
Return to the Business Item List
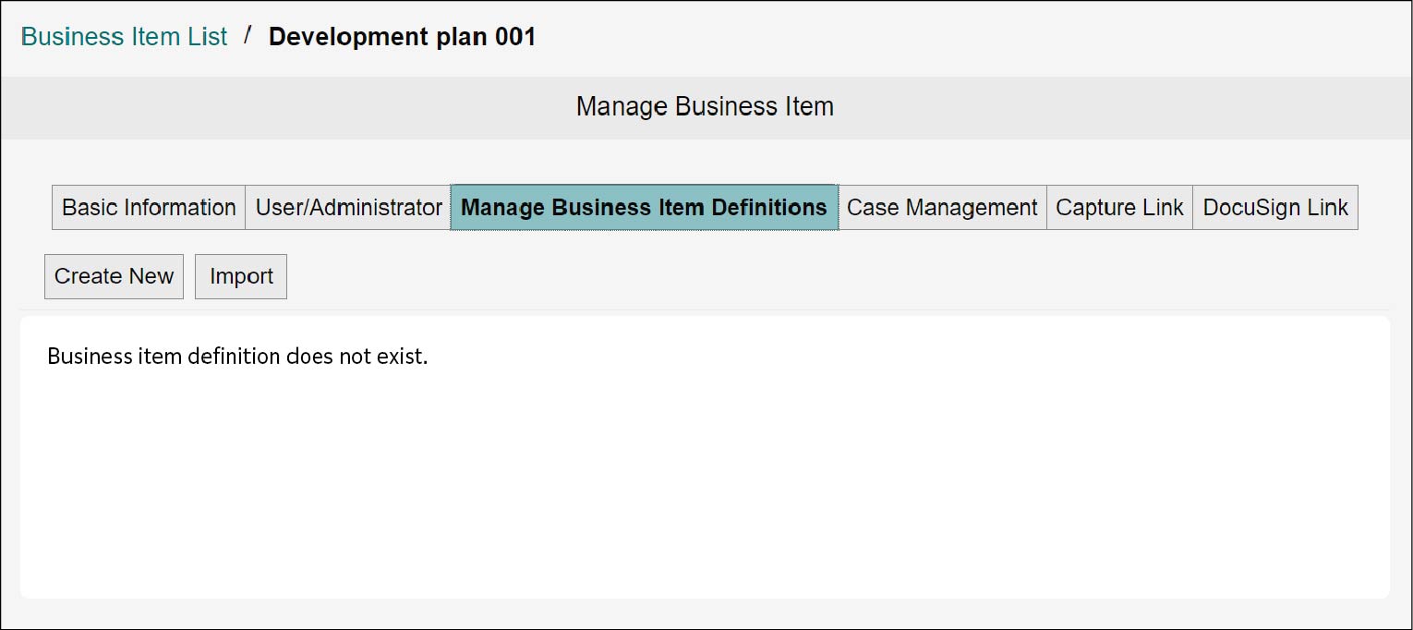(x=124, y=37)
